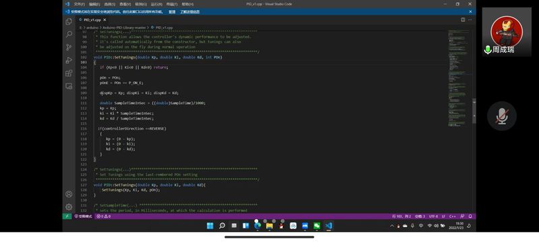Open the 终端(T) menu
539x242 pixels.
click(172, 4)
